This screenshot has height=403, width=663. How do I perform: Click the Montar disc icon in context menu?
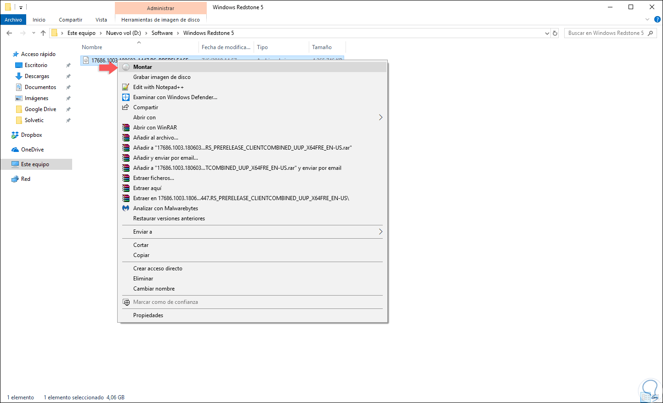click(x=126, y=67)
